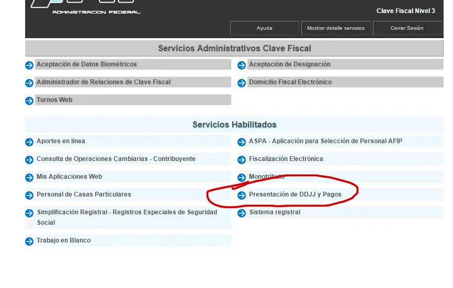Click arrow icon beside Fiscalización Electrónica
The image size is (453, 288).
(x=242, y=160)
